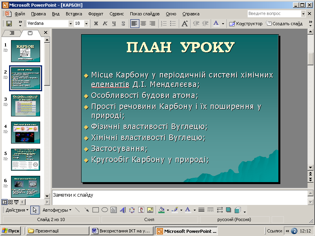Open the Показ слайдов menu
Viewport: 315px width, 236px height.
145,14
